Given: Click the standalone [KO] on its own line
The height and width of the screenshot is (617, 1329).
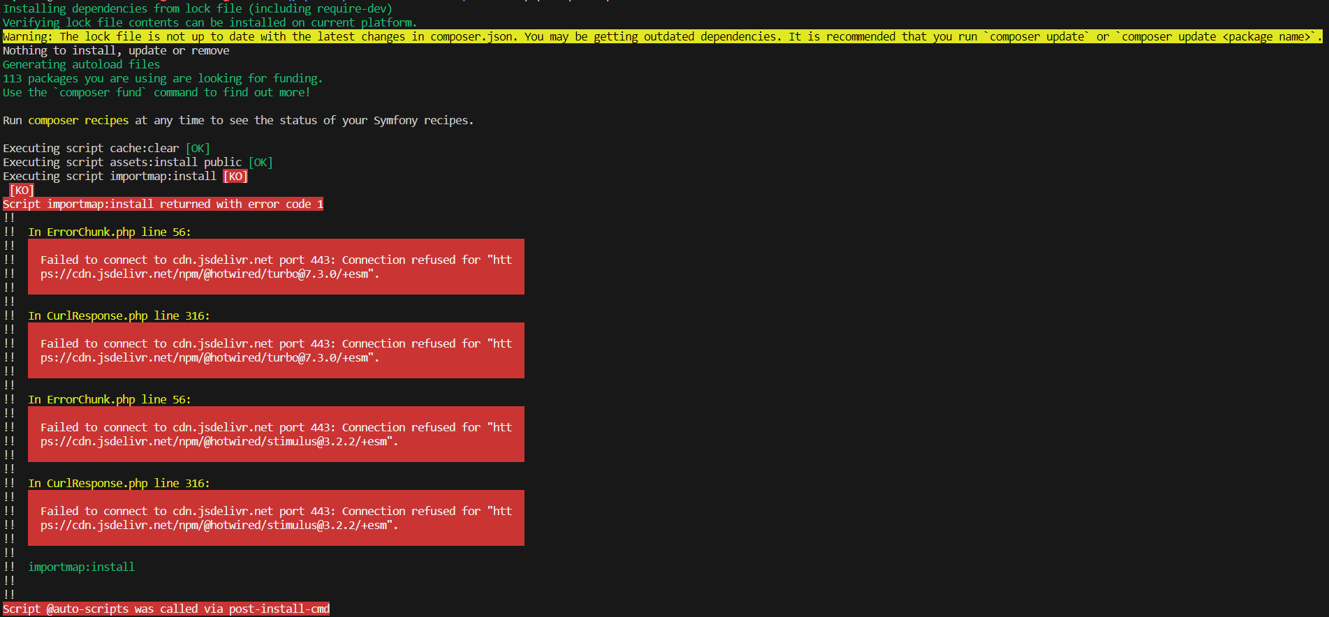Looking at the screenshot, I should click(x=22, y=190).
